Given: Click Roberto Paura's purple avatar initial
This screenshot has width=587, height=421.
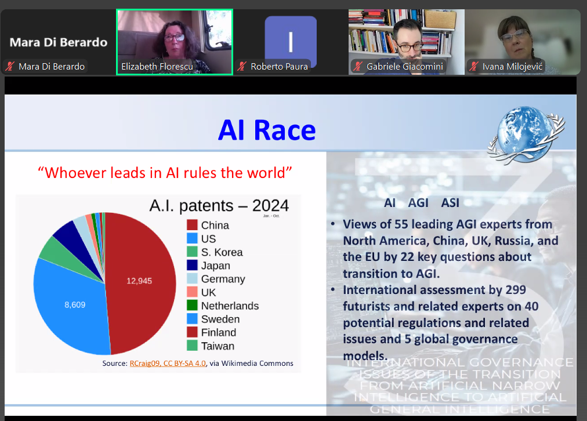Looking at the screenshot, I should point(291,41).
